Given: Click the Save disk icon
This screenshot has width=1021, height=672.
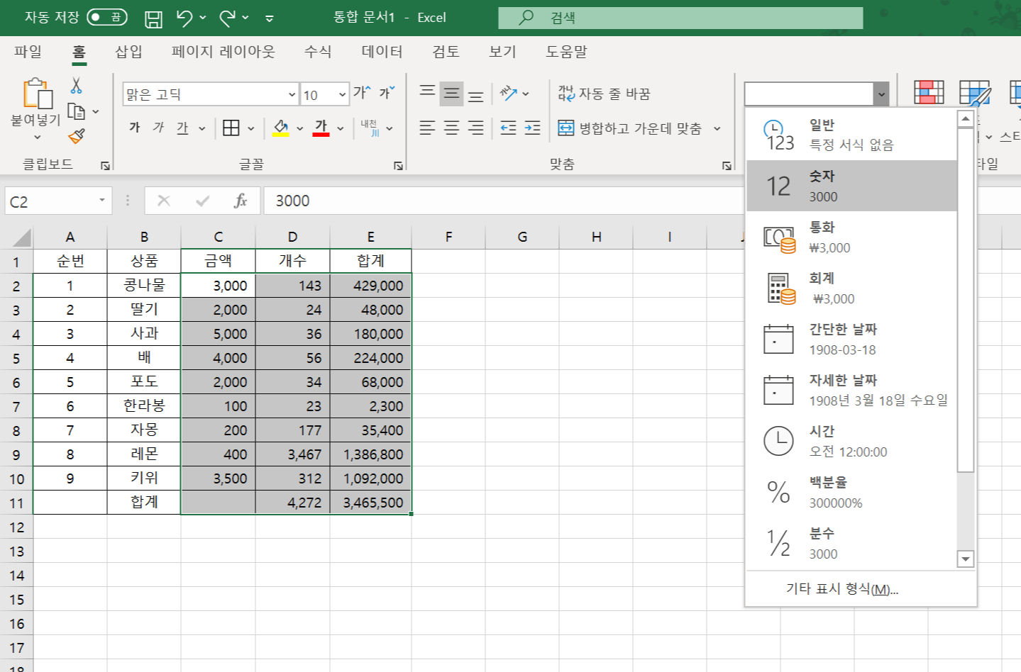Looking at the screenshot, I should click(x=153, y=18).
